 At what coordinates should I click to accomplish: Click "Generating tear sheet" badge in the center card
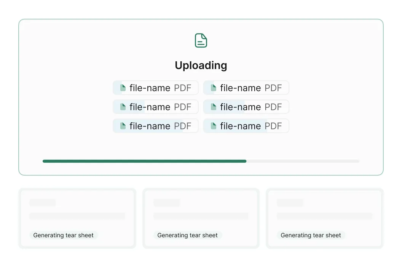187,235
